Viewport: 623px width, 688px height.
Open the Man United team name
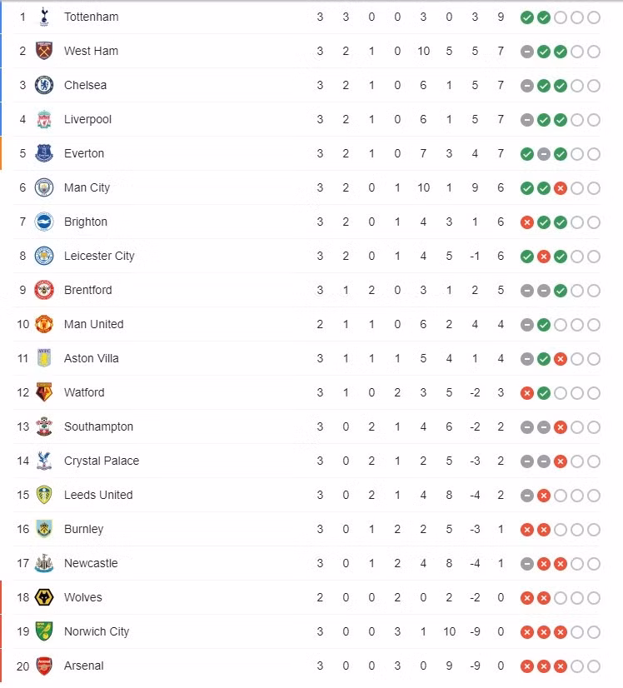pyautogui.click(x=93, y=324)
